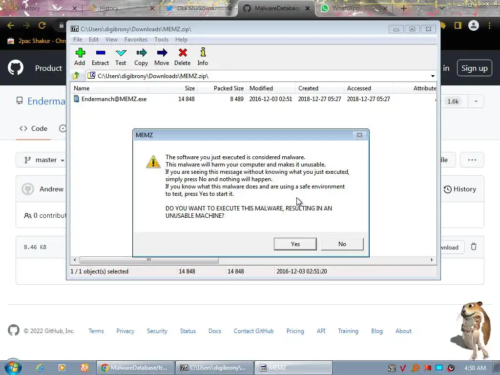Expand the 7-Zip address path dropdown
The width and height of the screenshot is (500, 375).
point(433,76)
